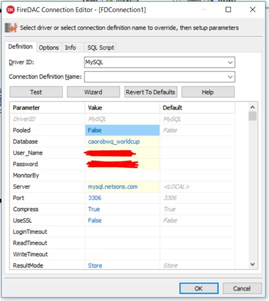Image resolution: width=269 pixels, height=301 pixels.
Task: Switch to the Definition tab
Action: 20,47
